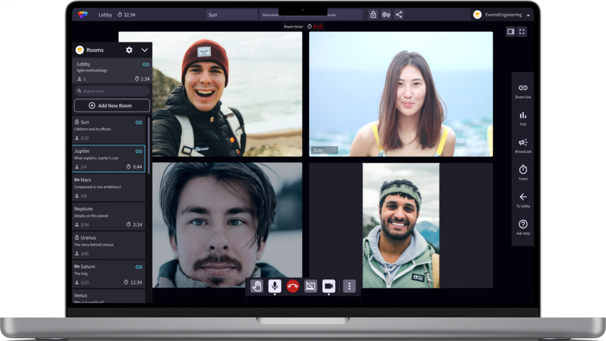Screen dimensions: 606x341
Task: Click the share icon in the top bar
Action: pos(399,15)
